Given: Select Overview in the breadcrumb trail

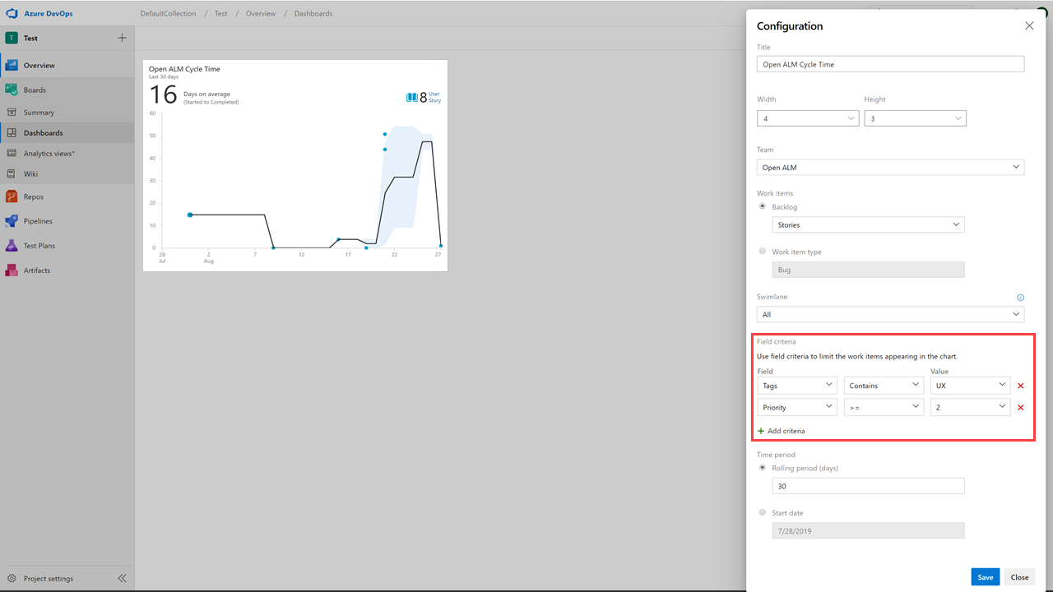Looking at the screenshot, I should point(260,13).
